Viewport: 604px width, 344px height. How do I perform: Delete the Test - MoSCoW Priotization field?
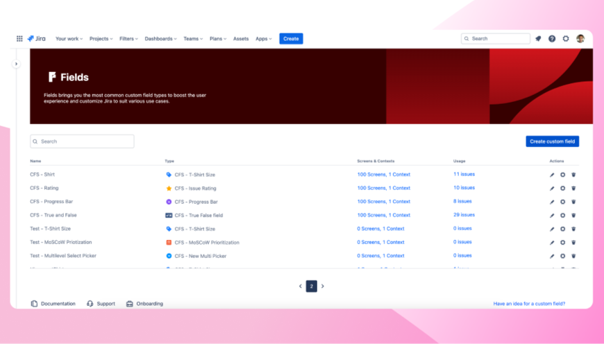tap(573, 243)
